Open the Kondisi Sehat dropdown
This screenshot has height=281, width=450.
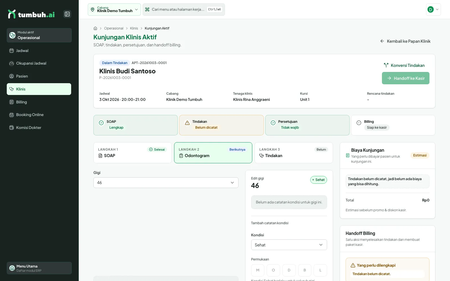pyautogui.click(x=289, y=245)
